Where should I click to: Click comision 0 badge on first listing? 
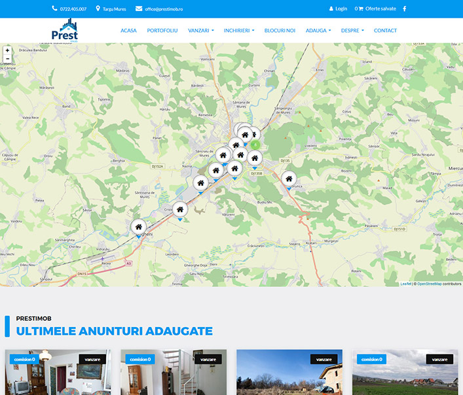24,359
